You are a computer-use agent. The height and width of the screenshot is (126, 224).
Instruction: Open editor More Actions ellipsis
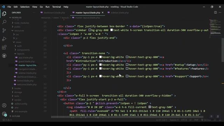pyautogui.click(x=220, y=13)
